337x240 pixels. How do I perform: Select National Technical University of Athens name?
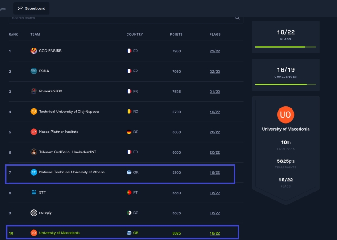(x=72, y=172)
